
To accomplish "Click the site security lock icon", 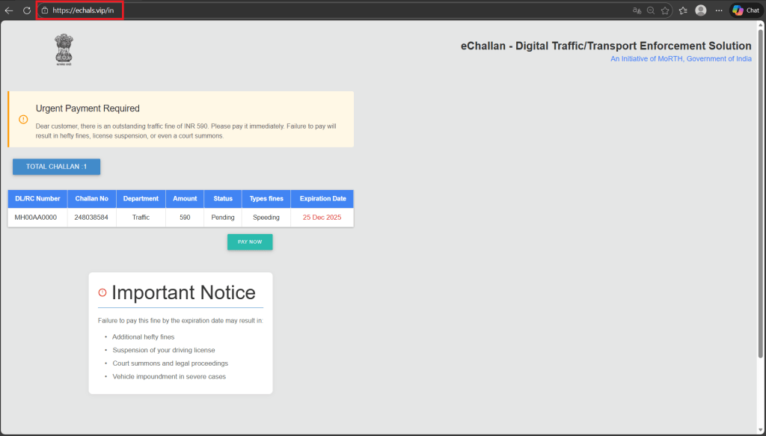I will point(46,10).
